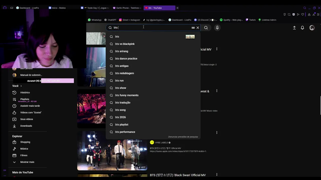Click the pinboard pin icon
The height and width of the screenshot is (180, 321).
(x=284, y=14)
